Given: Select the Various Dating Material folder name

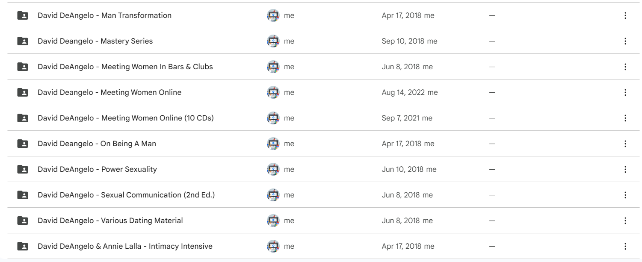Looking at the screenshot, I should [110, 221].
